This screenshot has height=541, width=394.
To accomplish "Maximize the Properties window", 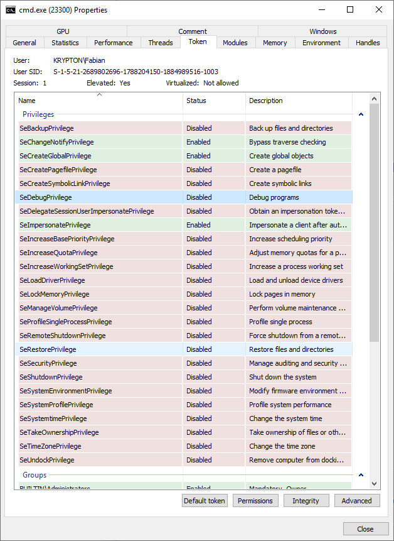I will pyautogui.click(x=350, y=10).
